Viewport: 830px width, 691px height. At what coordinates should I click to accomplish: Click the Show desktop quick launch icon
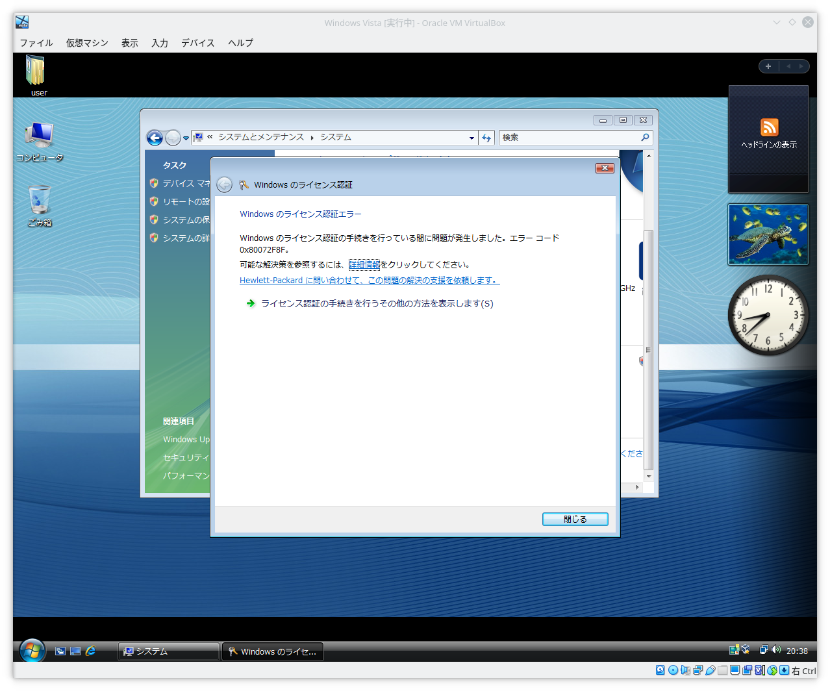point(75,651)
